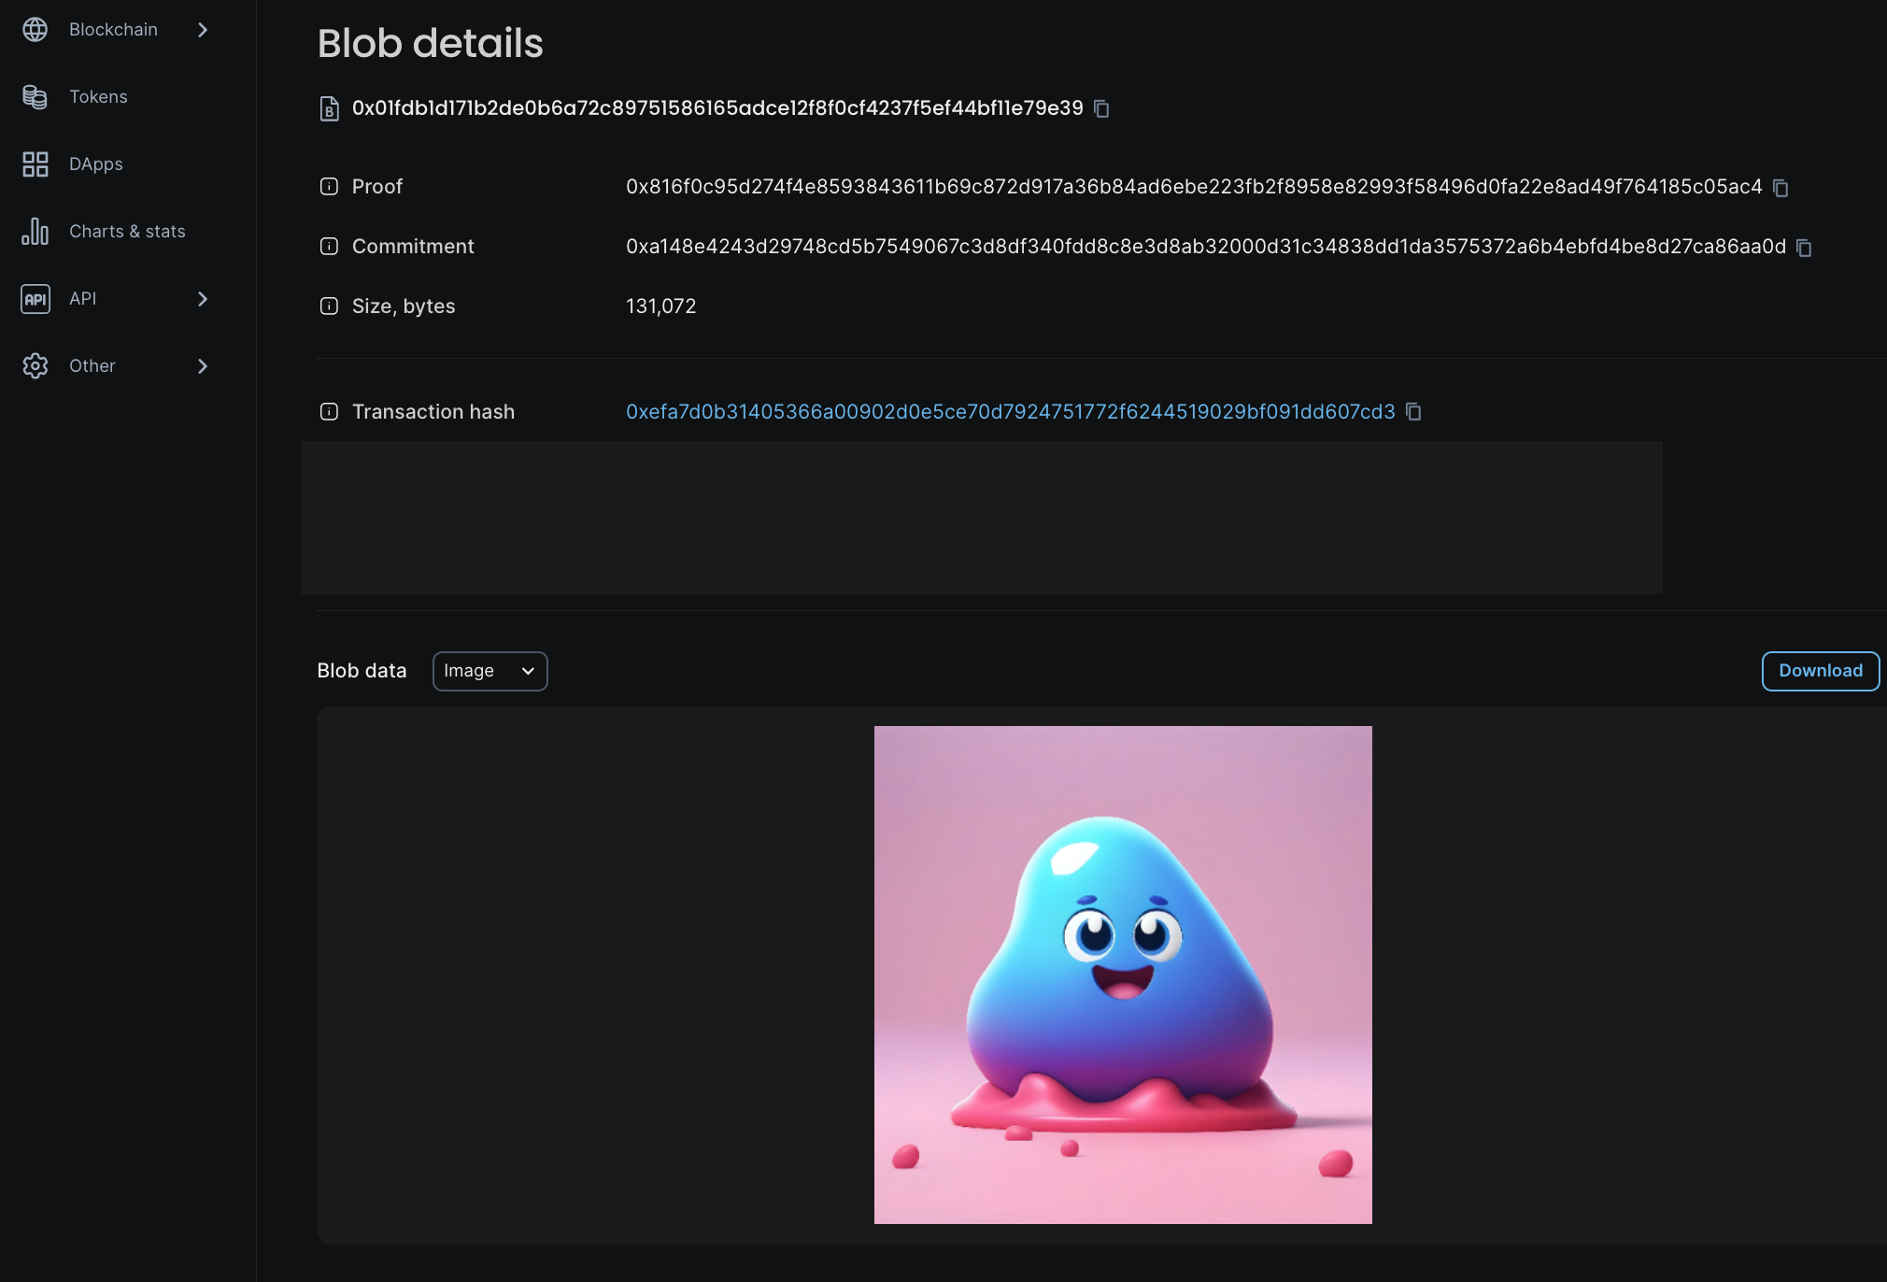Download the blob data

[1820, 671]
